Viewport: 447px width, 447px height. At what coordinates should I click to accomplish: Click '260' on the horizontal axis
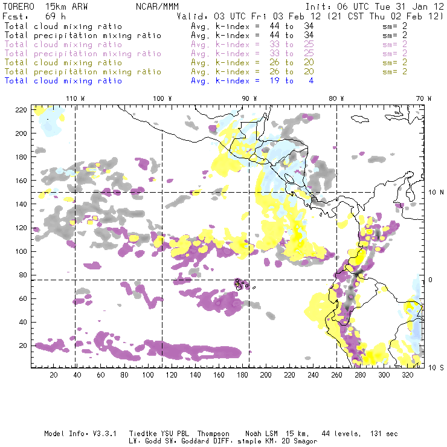[x=336, y=375]
